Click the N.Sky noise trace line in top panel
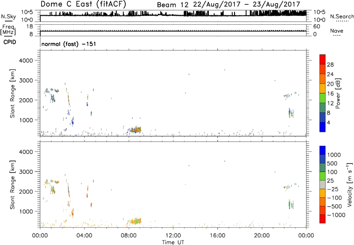Viewport: 354px width, 245px height. click(x=173, y=15)
